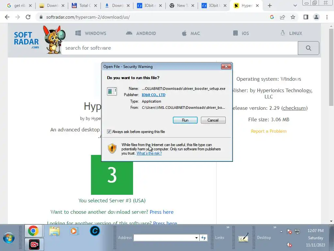Open Windows Media Player from taskbar
Screen dimensions: 334x251
click(74, 231)
